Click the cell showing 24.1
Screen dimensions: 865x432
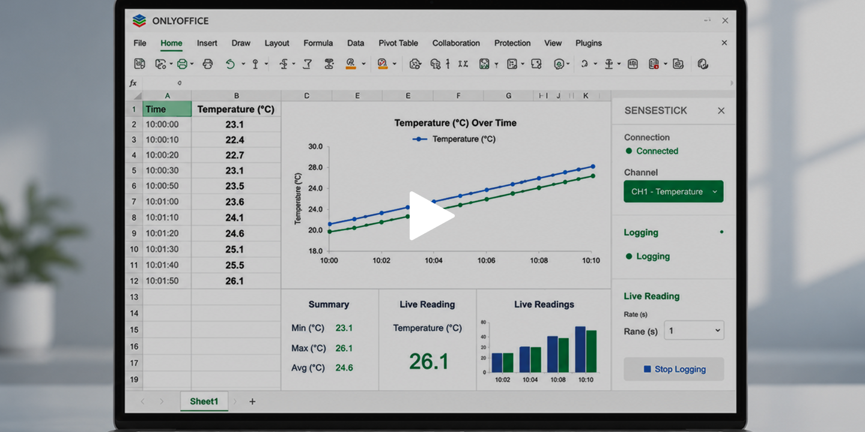(237, 218)
